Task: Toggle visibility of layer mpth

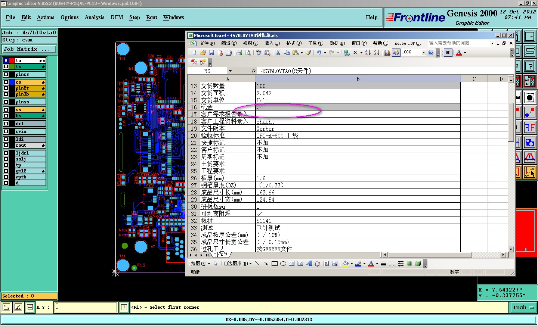Action: pyautogui.click(x=6, y=177)
